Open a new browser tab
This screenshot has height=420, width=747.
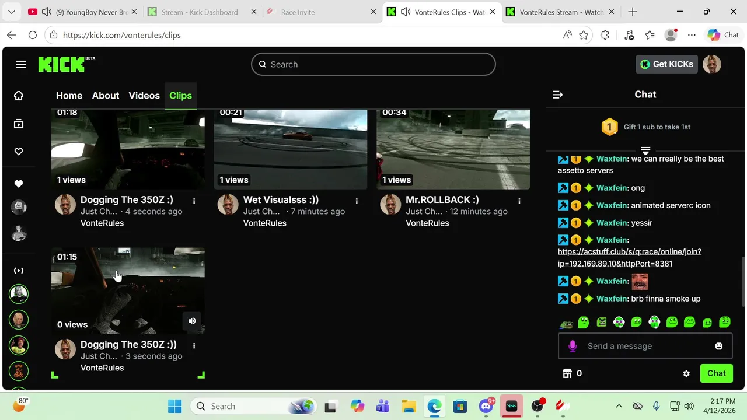[x=633, y=12]
